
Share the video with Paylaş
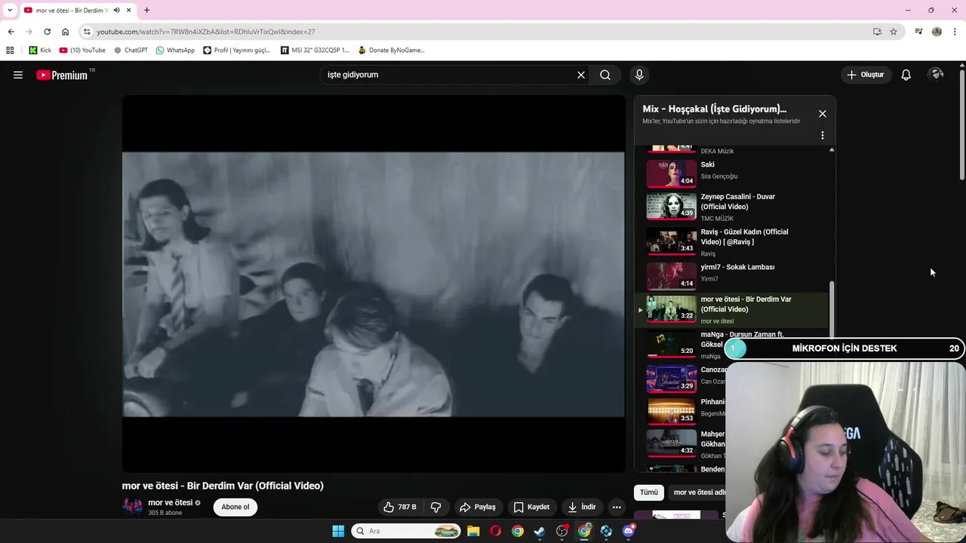tap(478, 507)
